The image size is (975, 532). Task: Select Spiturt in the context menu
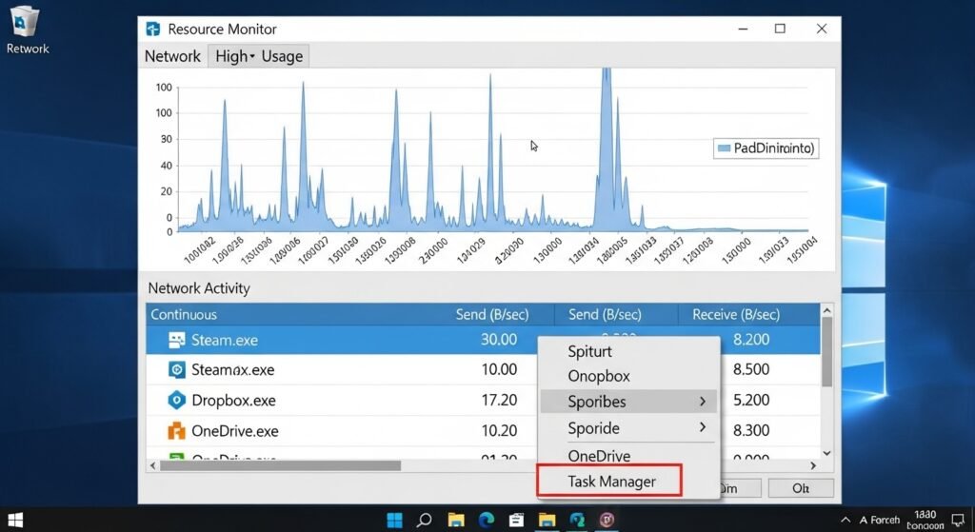point(589,351)
